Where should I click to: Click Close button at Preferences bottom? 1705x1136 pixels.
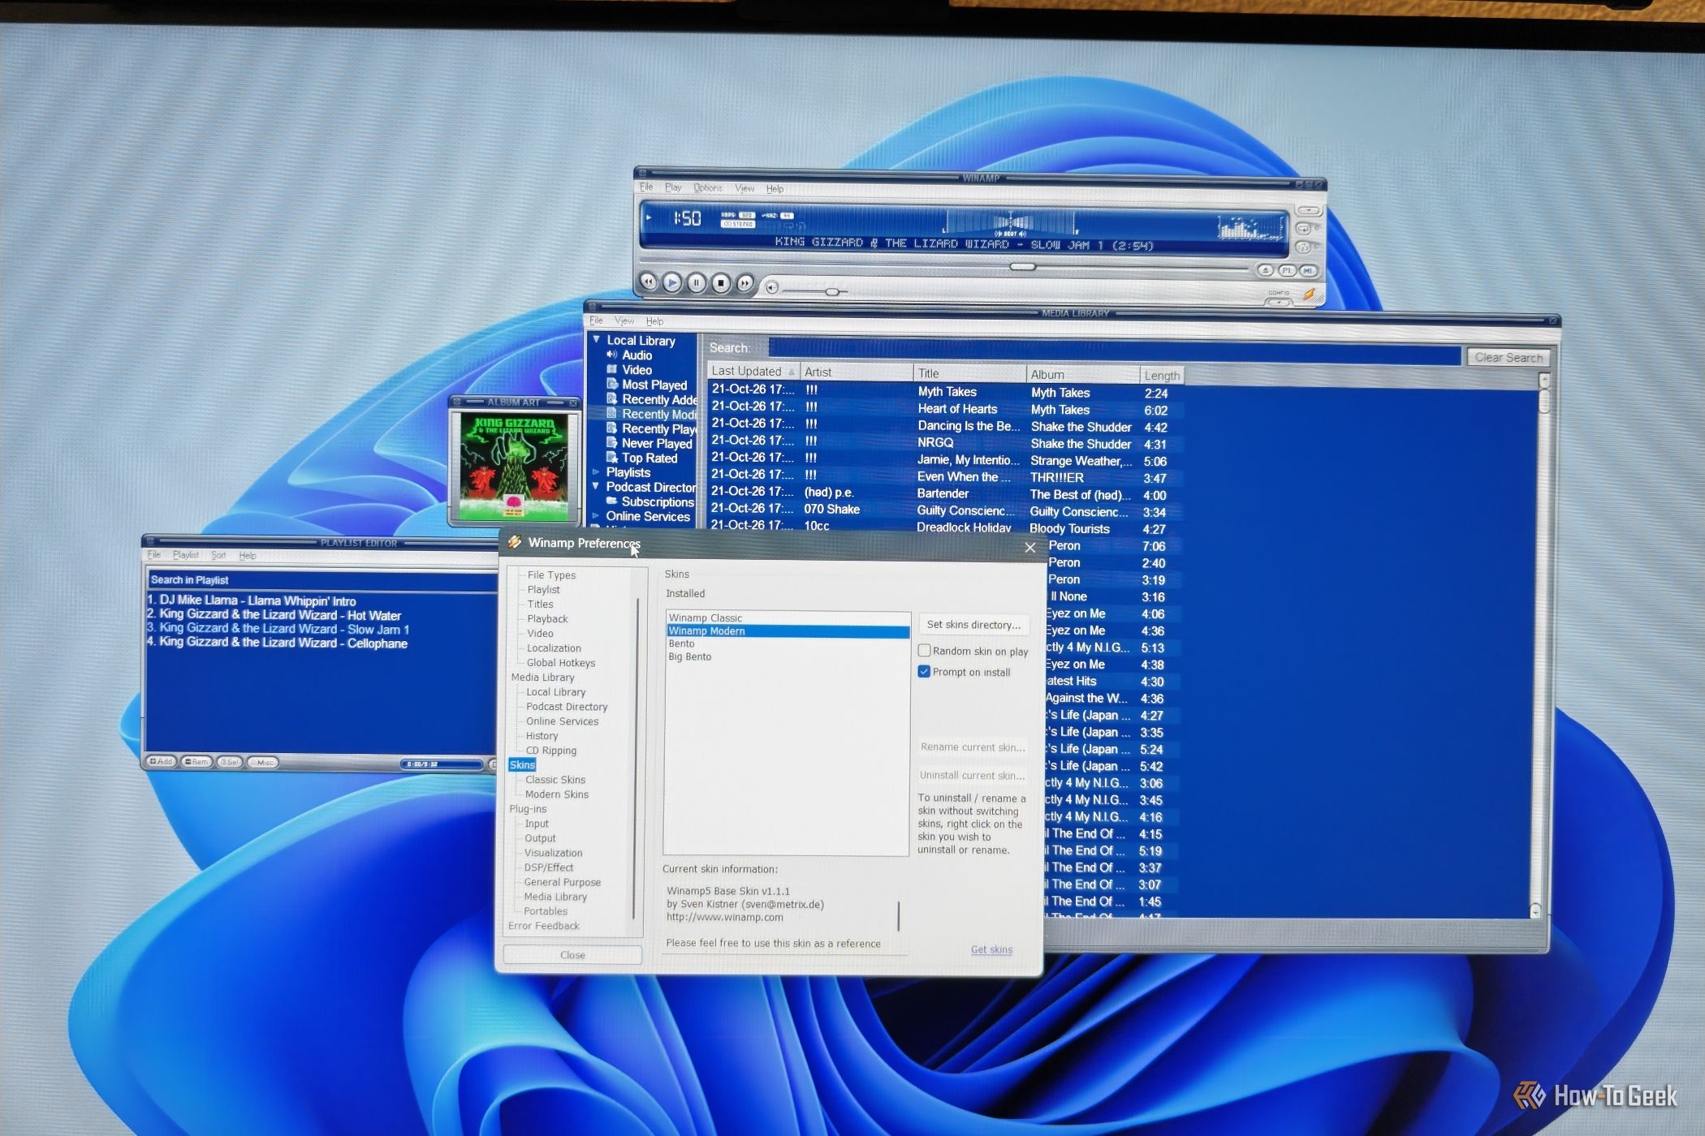[572, 955]
